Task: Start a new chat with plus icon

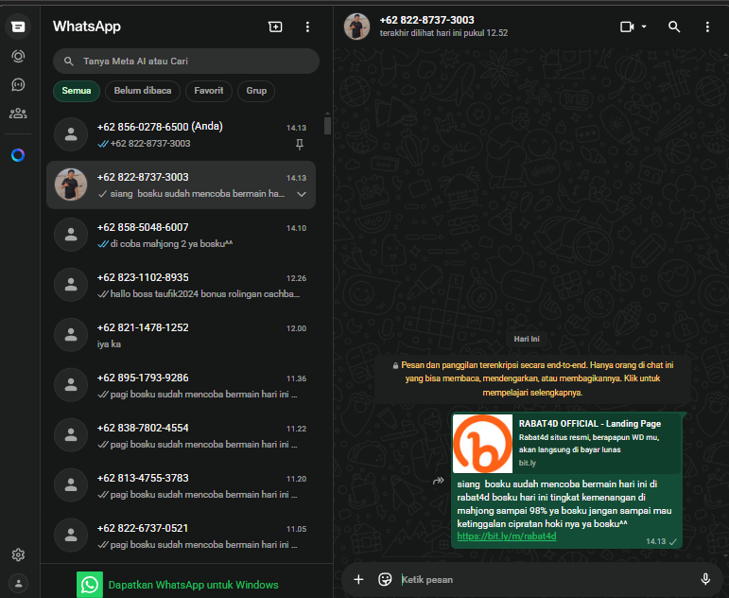Action: 275,27
